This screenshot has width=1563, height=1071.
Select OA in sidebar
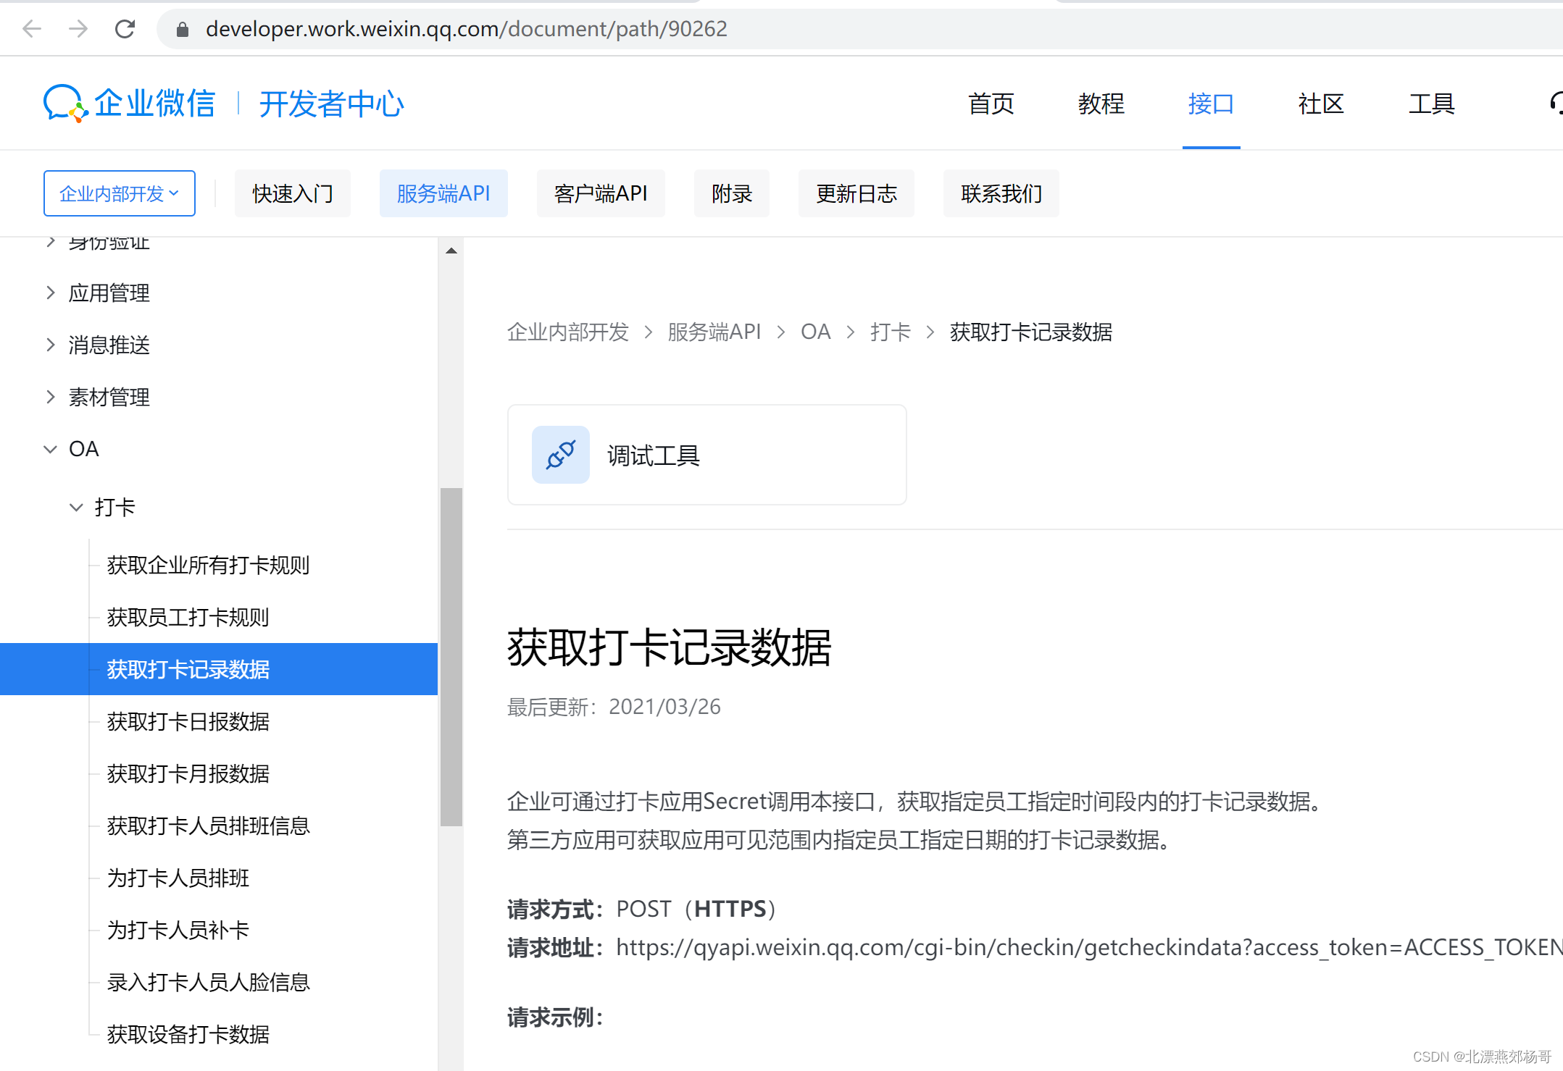click(83, 449)
